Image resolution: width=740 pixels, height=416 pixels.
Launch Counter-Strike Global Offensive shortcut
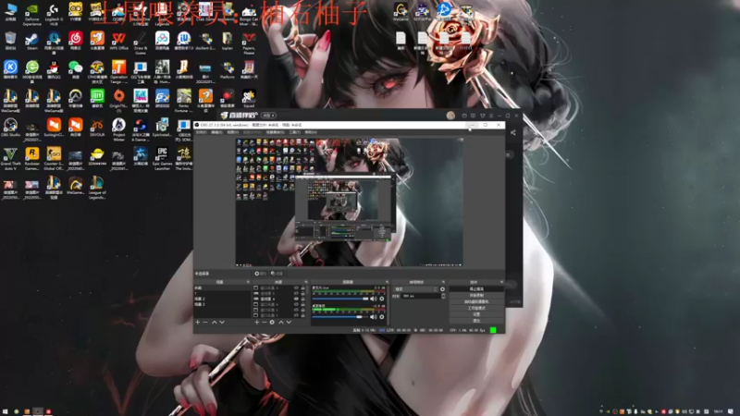54,158
